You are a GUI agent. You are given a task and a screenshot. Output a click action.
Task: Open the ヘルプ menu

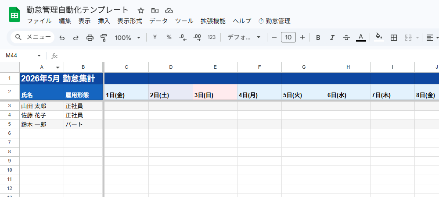pyautogui.click(x=242, y=21)
